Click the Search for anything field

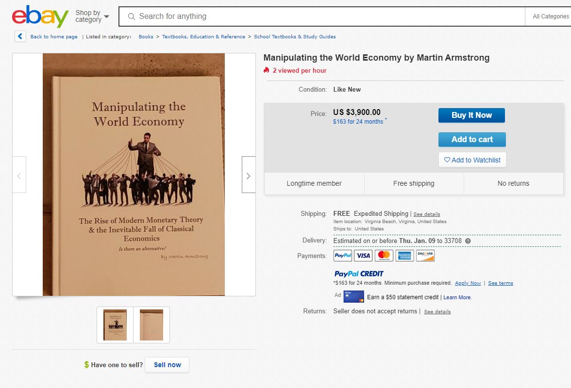coord(320,16)
